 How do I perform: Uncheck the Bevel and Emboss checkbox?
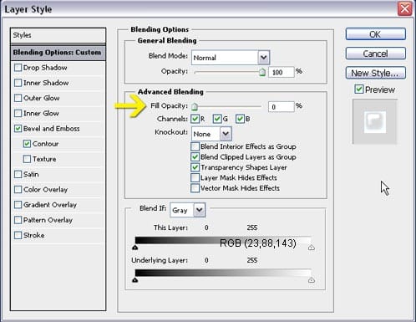pos(18,129)
